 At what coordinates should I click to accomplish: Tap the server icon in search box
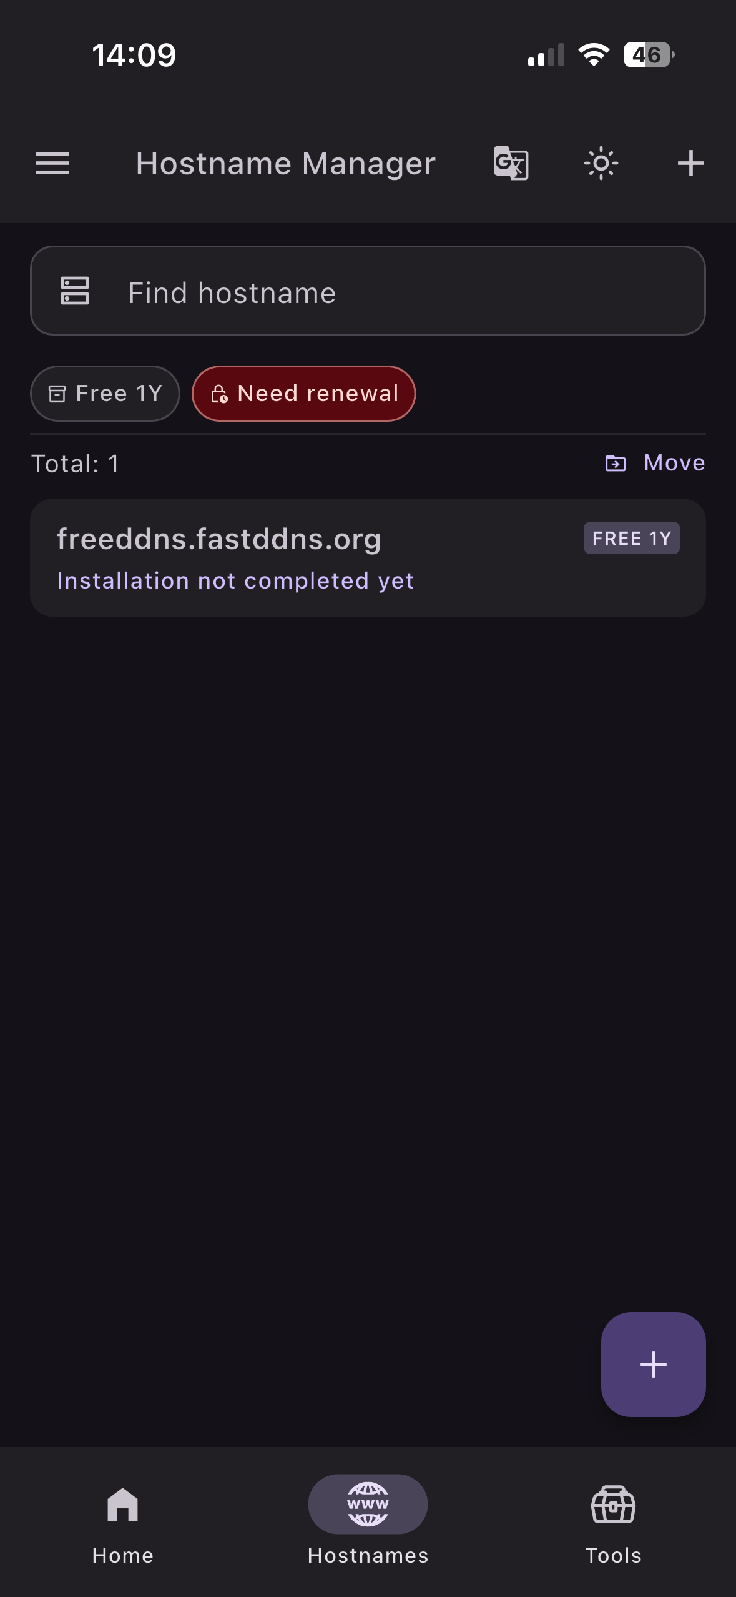coord(75,291)
